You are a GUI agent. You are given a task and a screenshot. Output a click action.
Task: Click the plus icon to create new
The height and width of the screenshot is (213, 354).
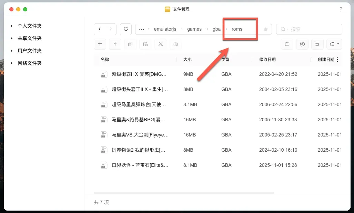tap(100, 44)
